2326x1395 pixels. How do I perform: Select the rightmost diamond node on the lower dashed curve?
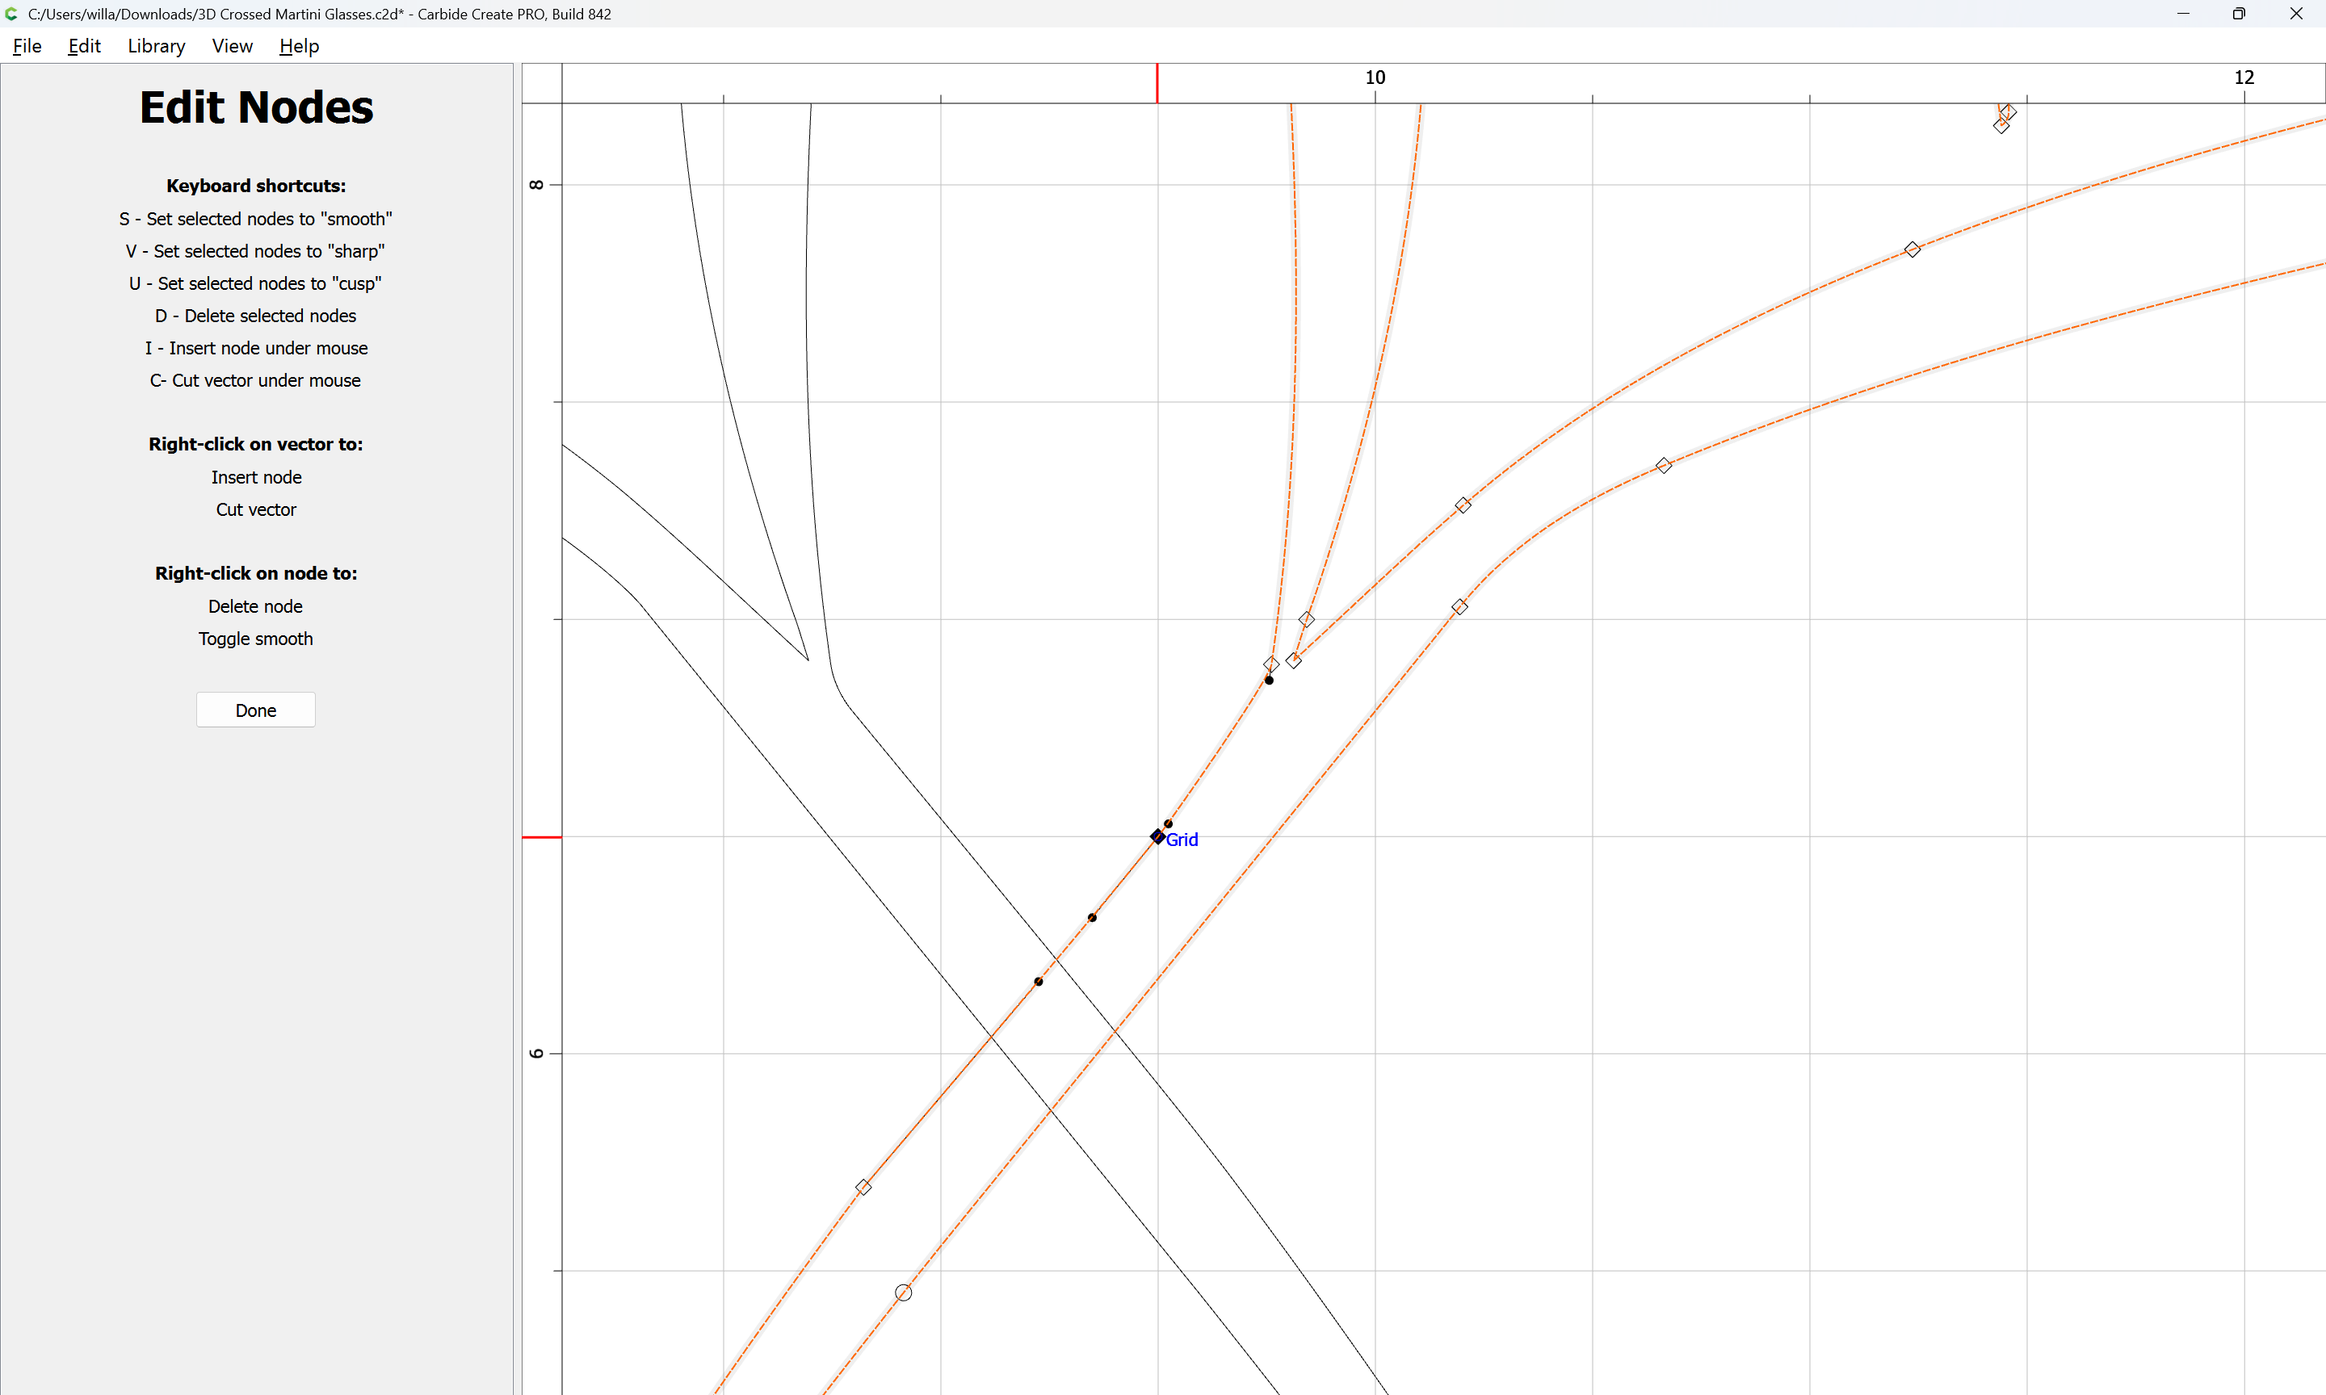[x=1663, y=465]
